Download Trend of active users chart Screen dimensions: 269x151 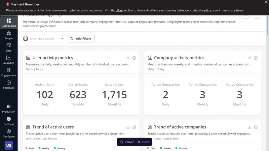(x=128, y=127)
